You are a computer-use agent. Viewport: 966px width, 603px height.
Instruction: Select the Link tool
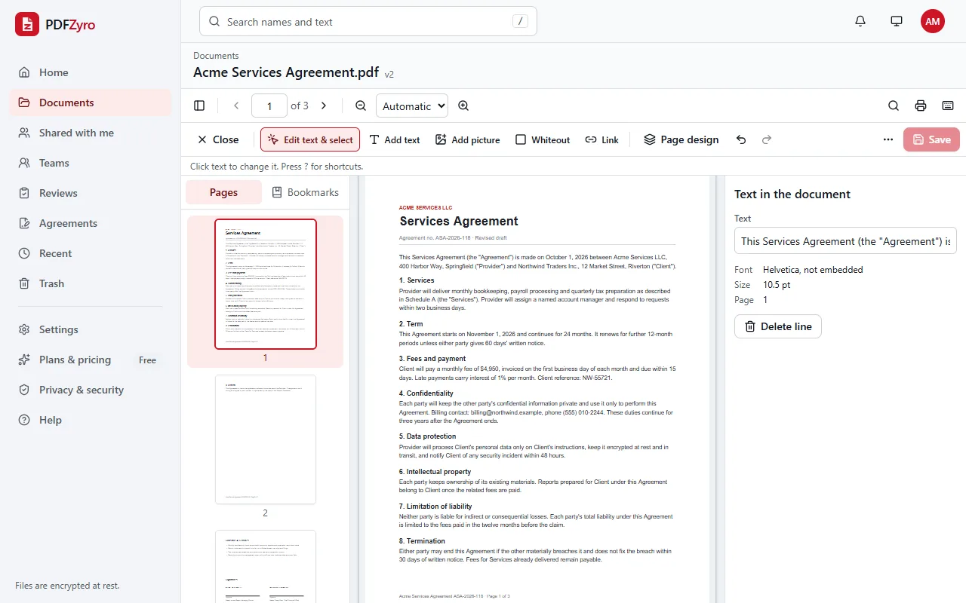pyautogui.click(x=602, y=139)
